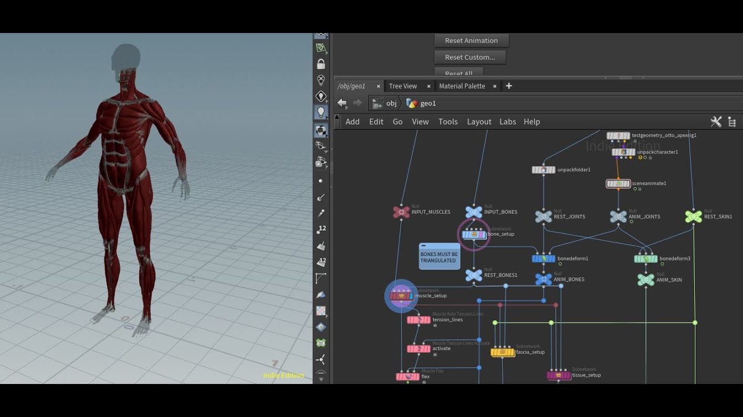Click the blue diamond viewport toolbar icon

click(x=321, y=327)
